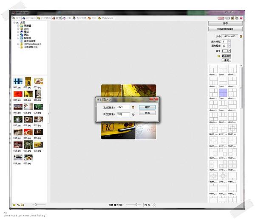This screenshot has height=219, width=255.
Task: Click the favorites star under the thumbnail list
Action: click(14, 205)
